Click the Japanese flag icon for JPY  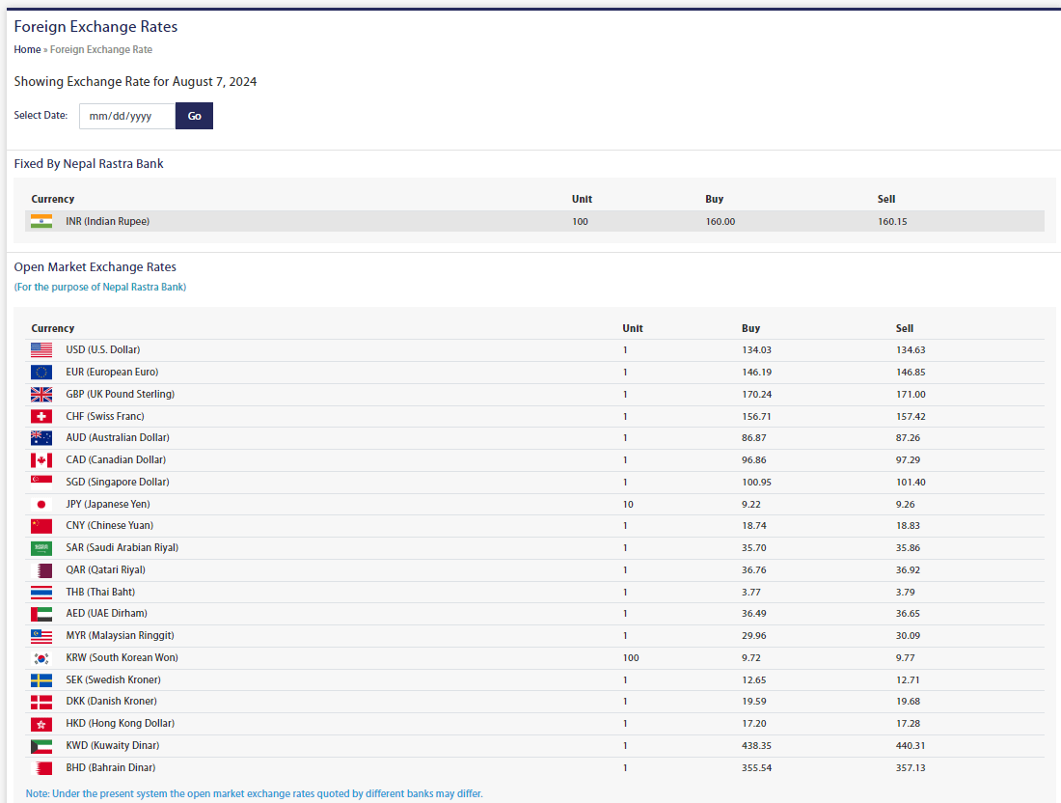(41, 504)
